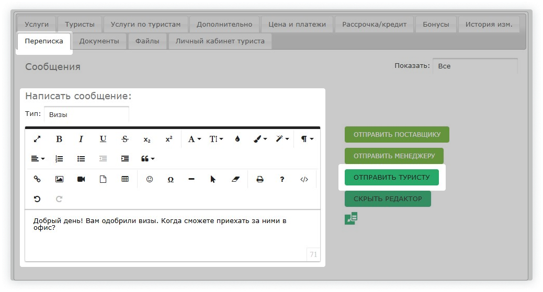The image size is (543, 292).
Task: Open the text color droplet picker
Action: 237,139
